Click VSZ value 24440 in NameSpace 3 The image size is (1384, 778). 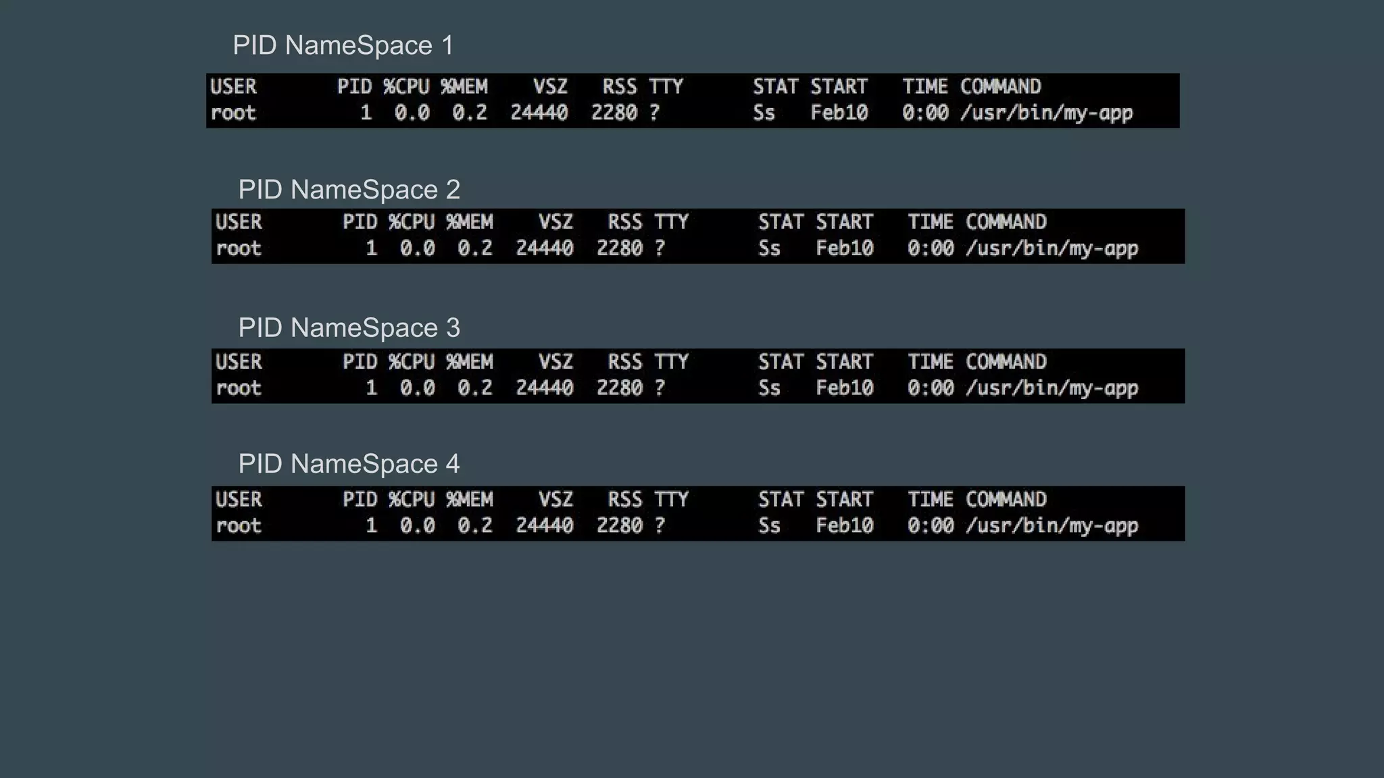pos(545,388)
